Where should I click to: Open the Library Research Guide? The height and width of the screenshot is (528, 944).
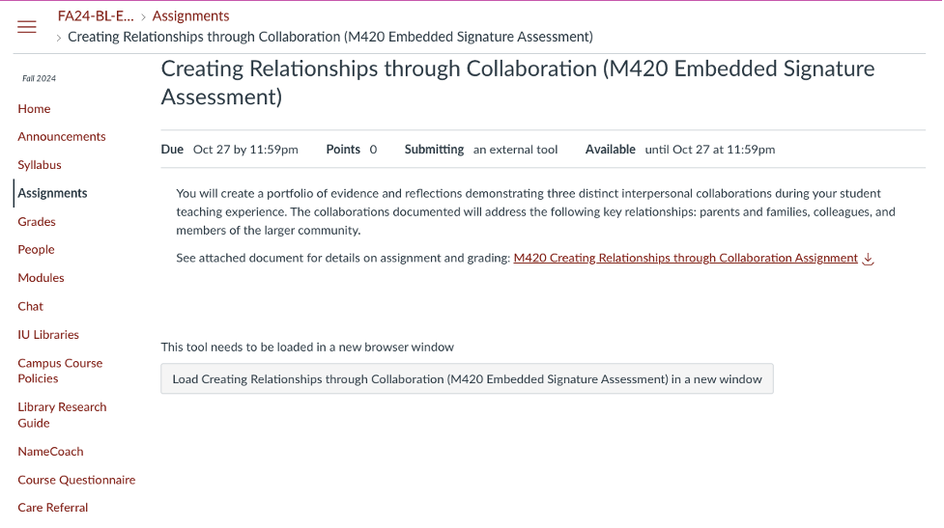[x=62, y=415]
